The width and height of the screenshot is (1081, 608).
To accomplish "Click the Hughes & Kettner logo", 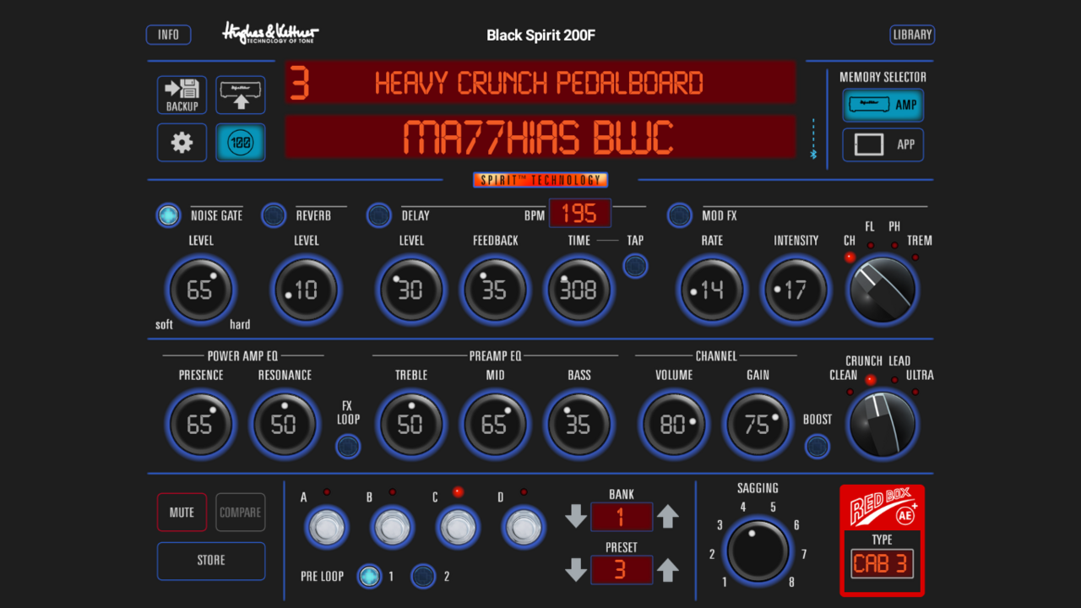I will (270, 34).
